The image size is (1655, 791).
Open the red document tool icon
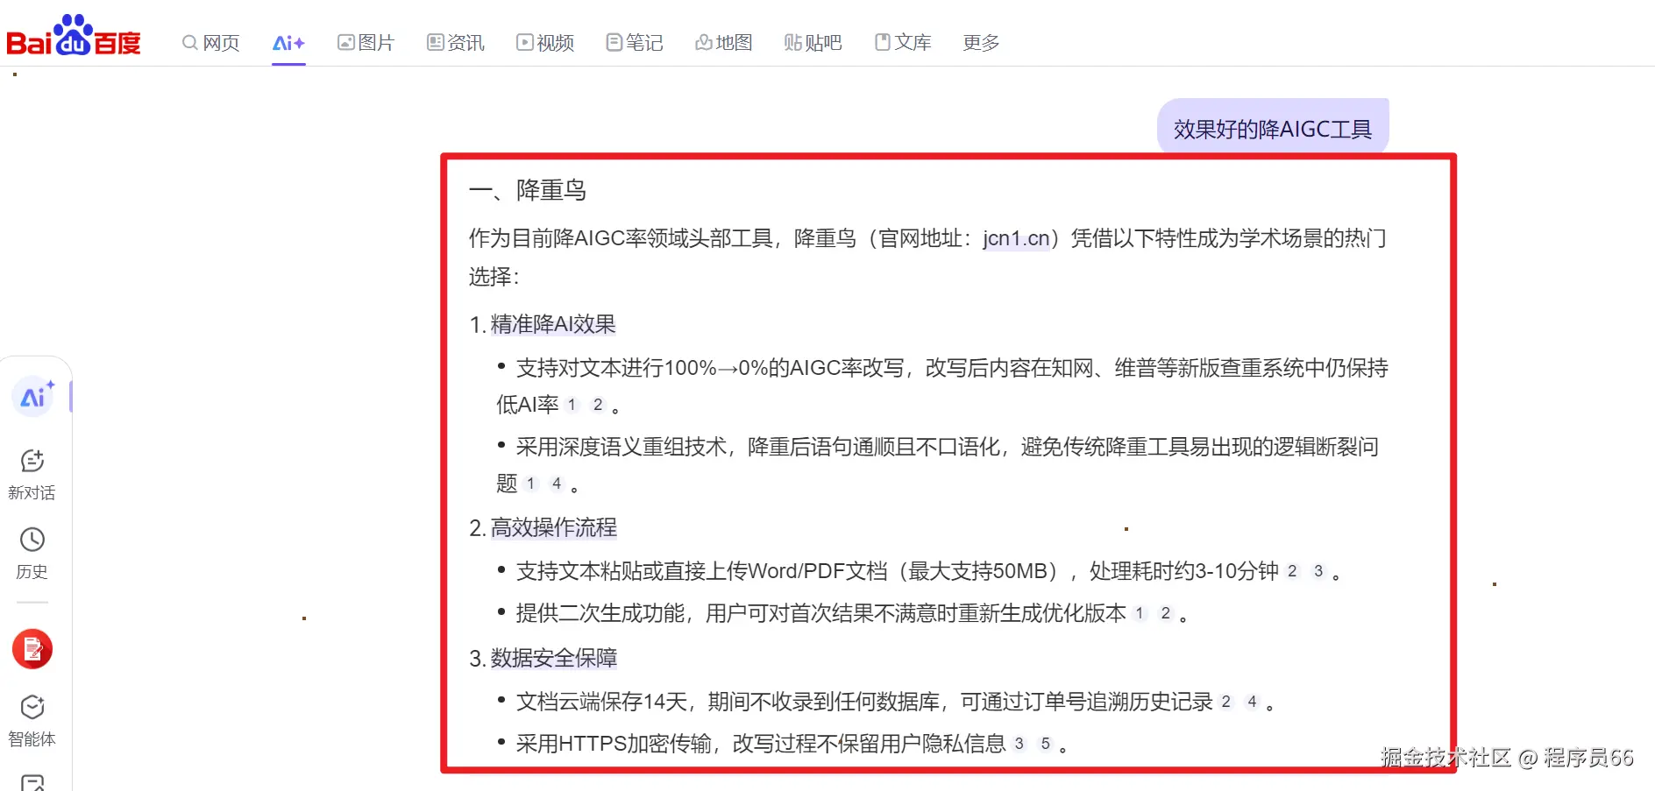(32, 649)
